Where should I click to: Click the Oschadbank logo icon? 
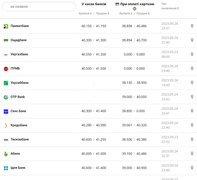pos(6,40)
